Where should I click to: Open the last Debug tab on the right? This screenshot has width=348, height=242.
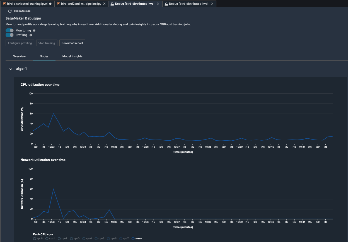(x=189, y=4)
